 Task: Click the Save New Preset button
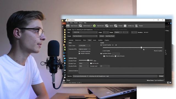point(110,36)
